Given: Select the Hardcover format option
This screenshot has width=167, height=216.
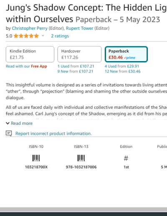Looking at the screenshot, I should (79, 54).
